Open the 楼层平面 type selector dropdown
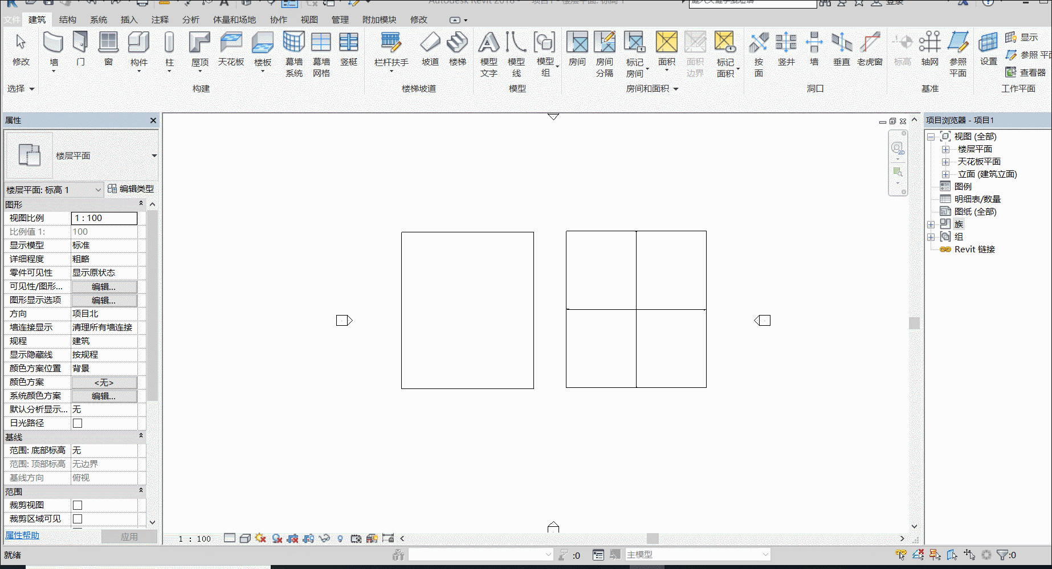Screen dimensions: 1052x569 point(154,155)
